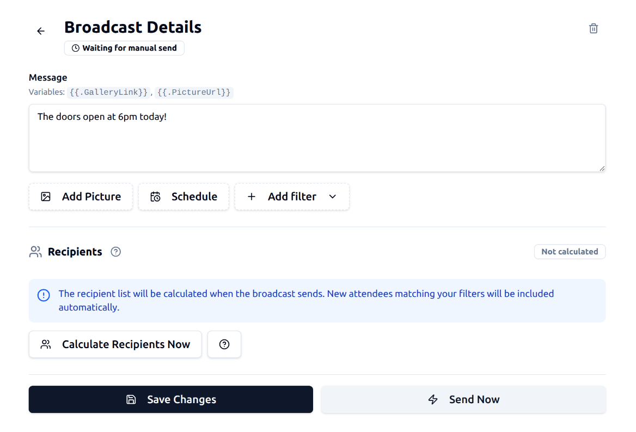
Task: Go back using the left arrow icon
Action: click(x=40, y=31)
